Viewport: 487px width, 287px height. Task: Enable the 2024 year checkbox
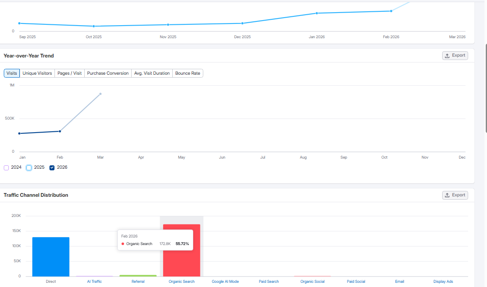click(6, 168)
